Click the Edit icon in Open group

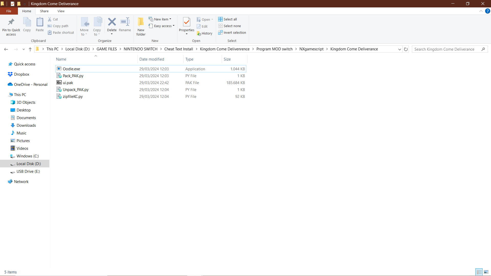[199, 26]
